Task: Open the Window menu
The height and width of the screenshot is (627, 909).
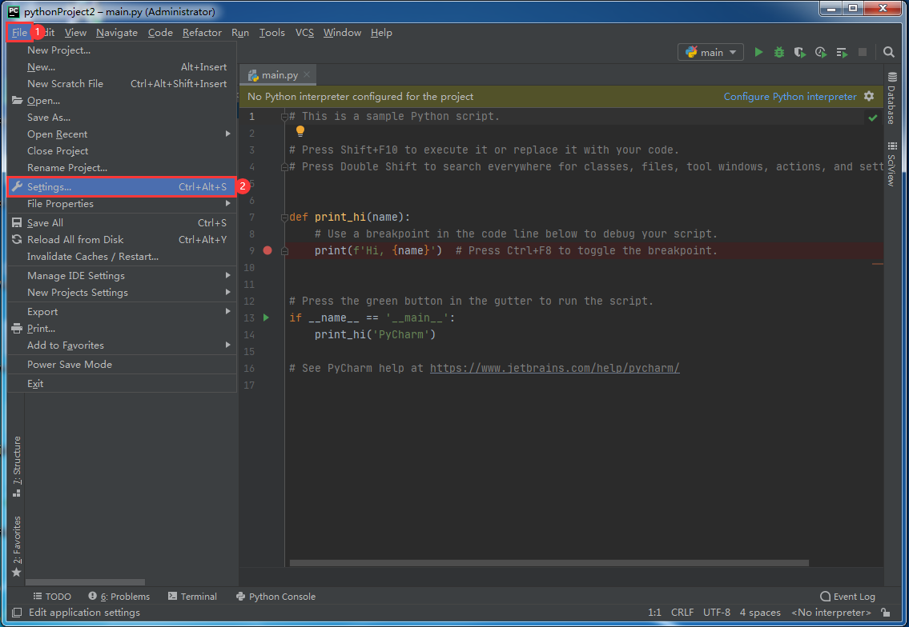Action: coord(342,33)
